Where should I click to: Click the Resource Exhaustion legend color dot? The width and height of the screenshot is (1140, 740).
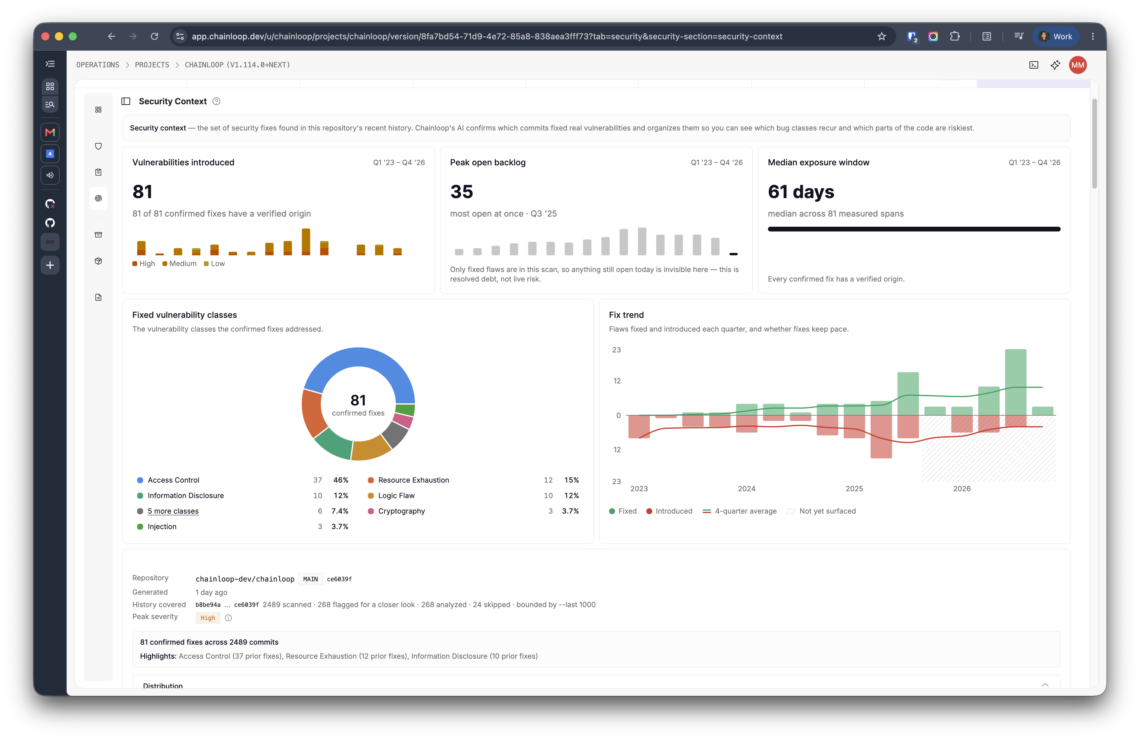point(371,480)
